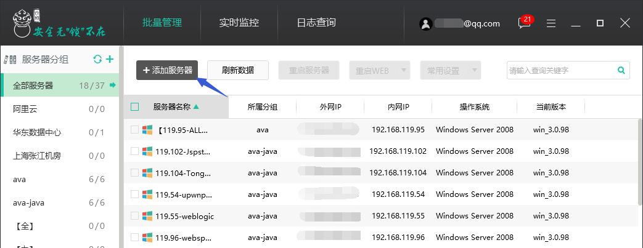
Task: Open the hamburger menu icon in title bar
Action: click(x=551, y=23)
